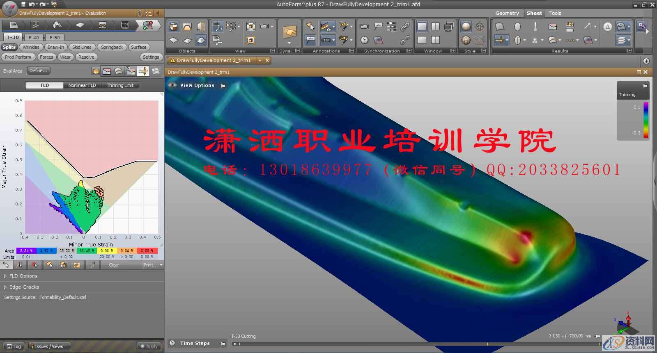Screen dimensions: 657x353
Task: Click the green 66.45% area color swatch
Action: tap(87, 251)
